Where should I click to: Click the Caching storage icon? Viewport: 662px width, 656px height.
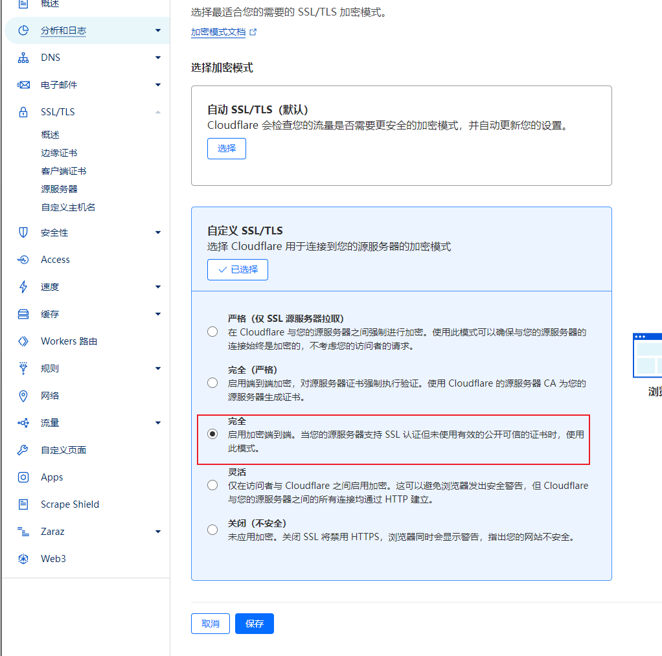(x=23, y=314)
